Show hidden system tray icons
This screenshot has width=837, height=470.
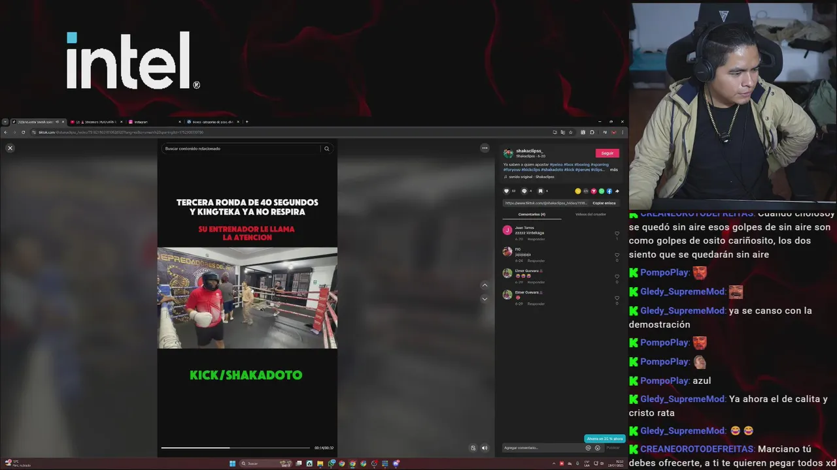point(554,463)
